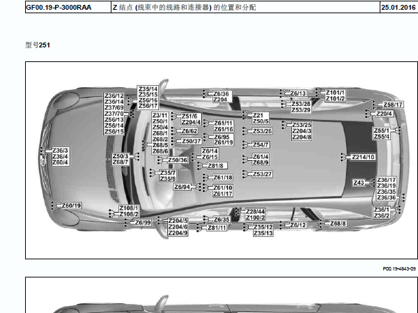Image resolution: width=418 pixels, height=313 pixels.
Task: Click the Z50/36 label
Action: pyautogui.click(x=178, y=160)
